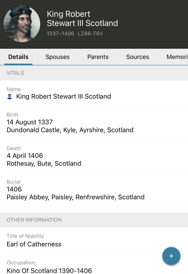
Task: Go to the Memories tab
Action: pos(177,57)
